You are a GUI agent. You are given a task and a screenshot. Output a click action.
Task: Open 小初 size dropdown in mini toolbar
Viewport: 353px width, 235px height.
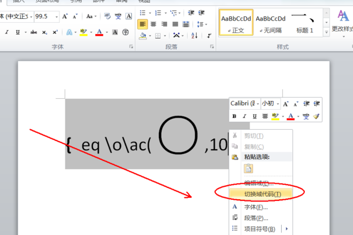278,103
